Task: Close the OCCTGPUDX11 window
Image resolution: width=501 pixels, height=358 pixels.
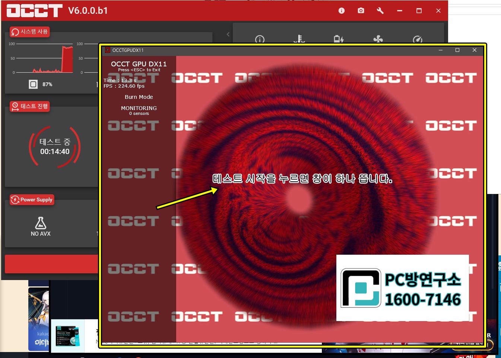Action: [475, 50]
